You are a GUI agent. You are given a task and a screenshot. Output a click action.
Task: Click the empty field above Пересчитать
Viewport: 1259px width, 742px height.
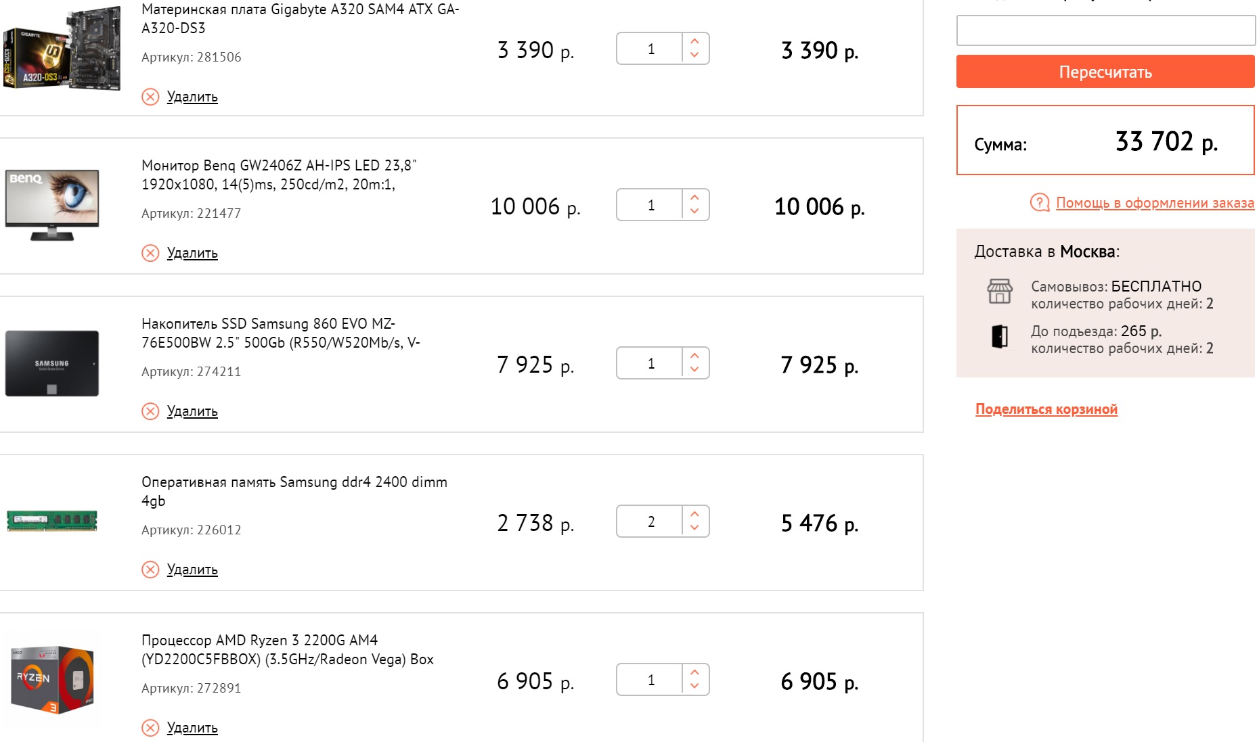(1105, 30)
